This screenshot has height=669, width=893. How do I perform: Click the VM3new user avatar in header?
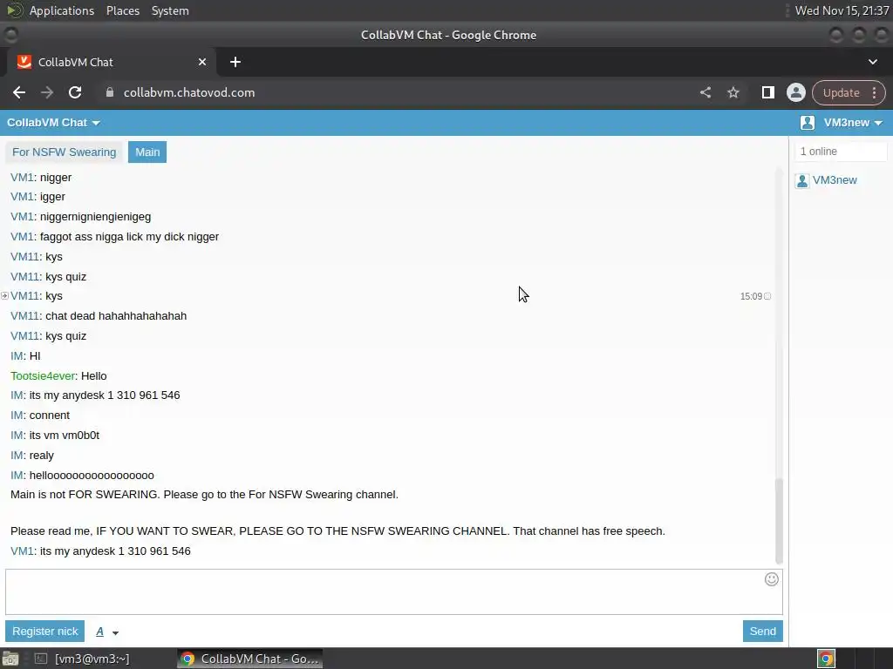[807, 123]
